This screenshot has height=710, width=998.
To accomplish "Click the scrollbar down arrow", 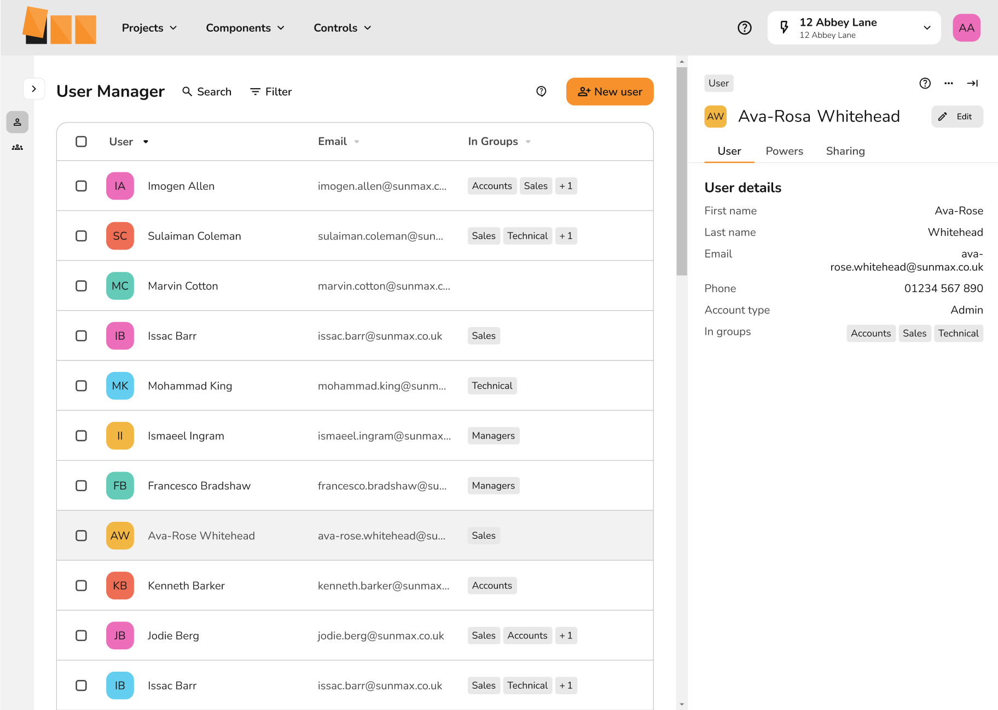I will click(x=681, y=705).
